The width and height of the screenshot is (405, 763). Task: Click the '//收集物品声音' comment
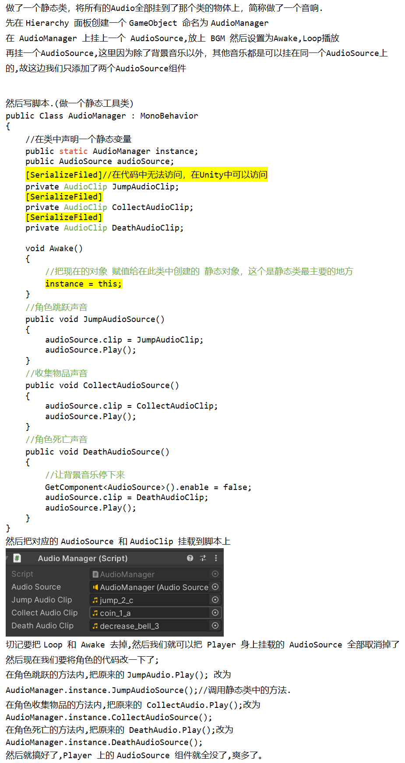(x=56, y=374)
